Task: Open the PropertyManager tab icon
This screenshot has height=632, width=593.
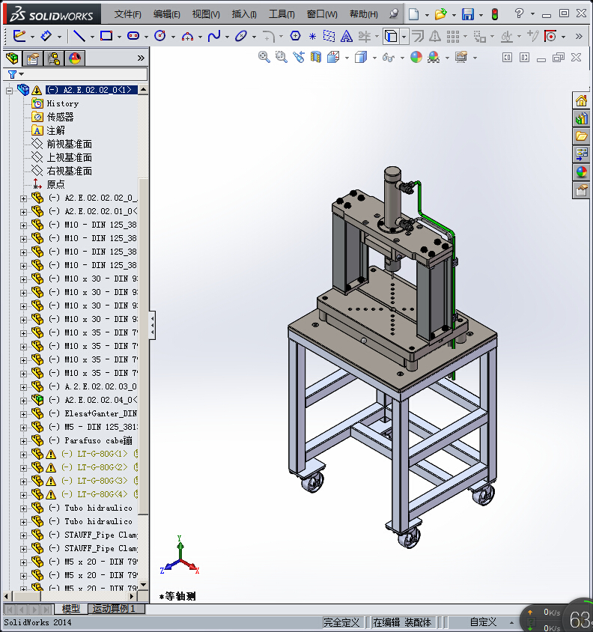Action: [33, 58]
